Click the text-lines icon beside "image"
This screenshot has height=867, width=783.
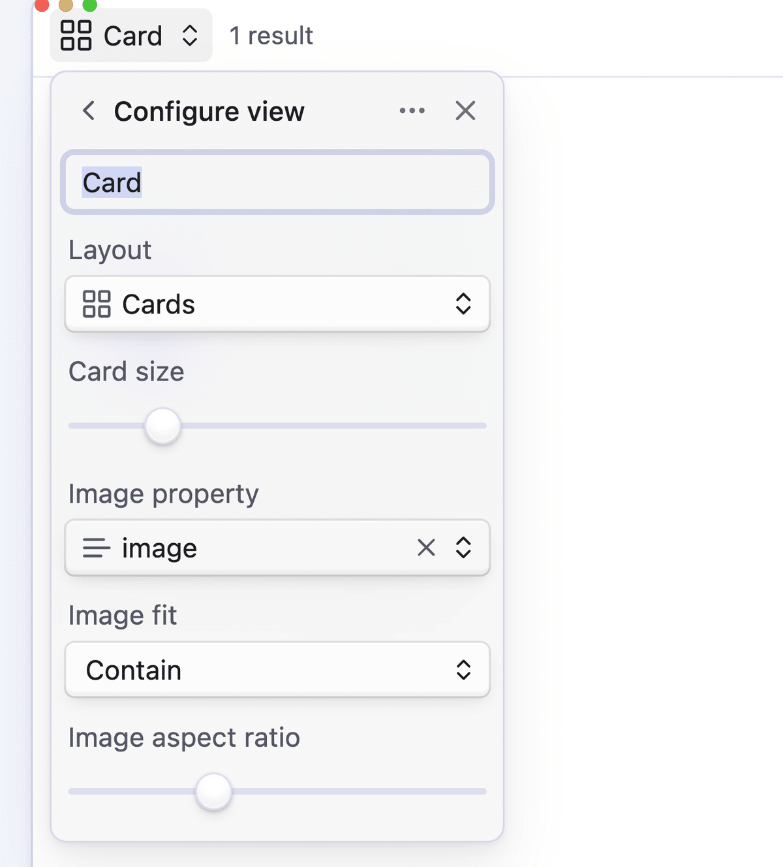pos(97,548)
